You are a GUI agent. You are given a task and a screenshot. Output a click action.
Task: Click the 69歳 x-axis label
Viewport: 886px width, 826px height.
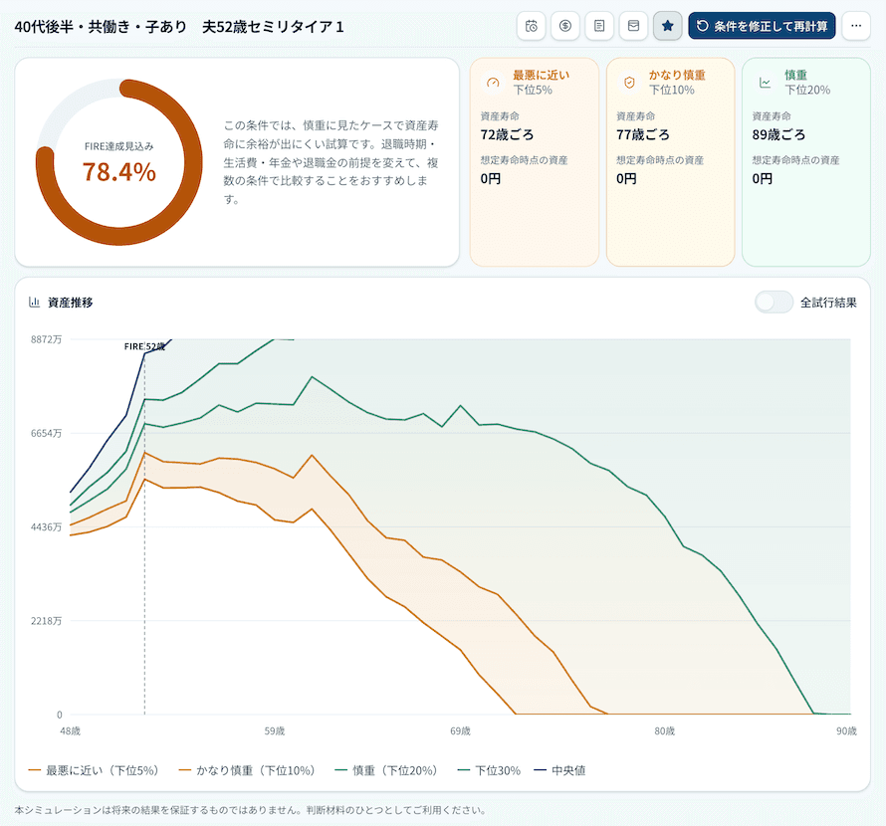point(461,731)
